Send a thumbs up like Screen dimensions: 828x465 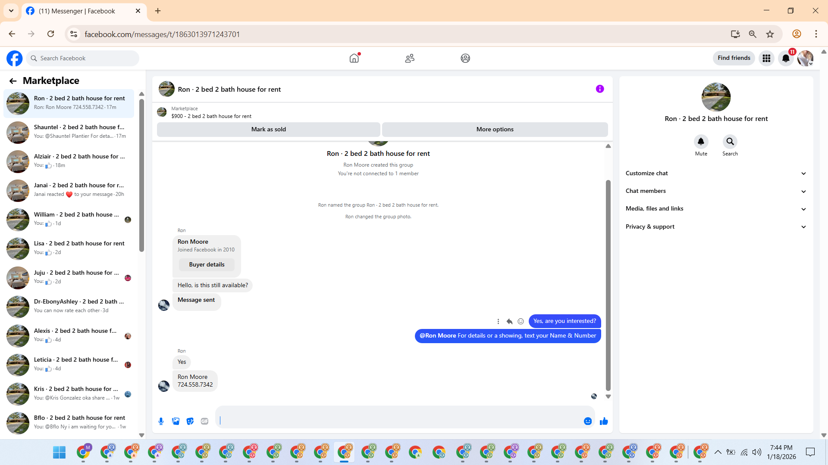(x=604, y=421)
